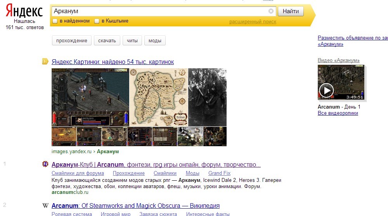Open Прохождение sitelink under Арканум-Клуб
The image size is (388, 216).
tap(129, 173)
